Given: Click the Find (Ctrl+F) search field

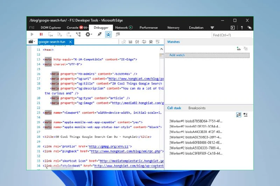Looking at the screenshot, I should coord(232,35).
